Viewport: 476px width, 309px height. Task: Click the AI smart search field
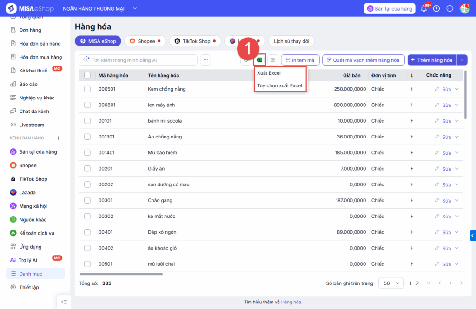138,60
